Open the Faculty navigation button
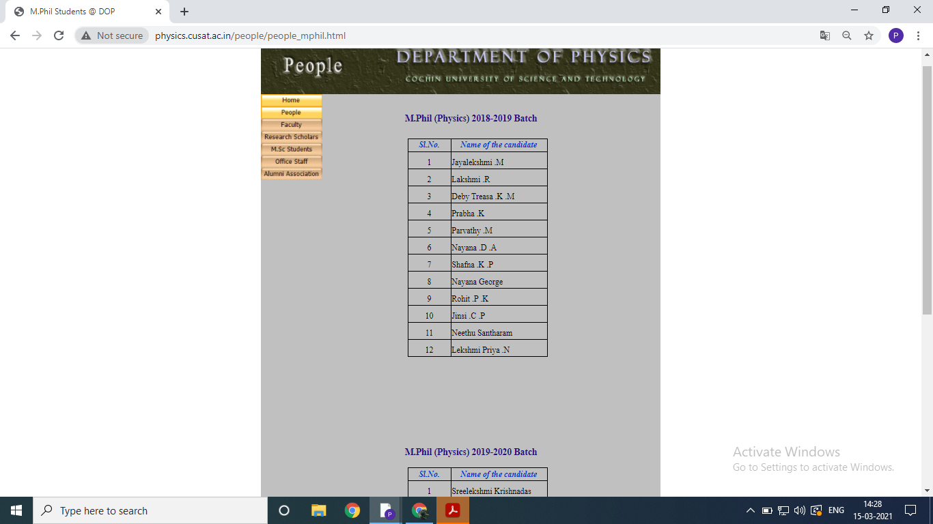The image size is (933, 524). pos(291,125)
